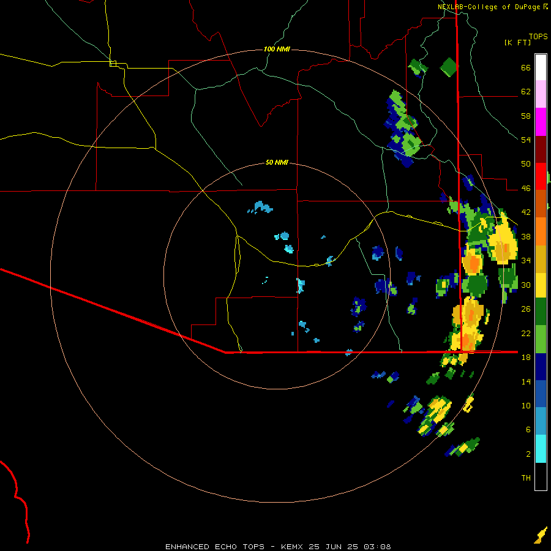This screenshot has height=551, width=551.
Task: Click the '6' legend value
Action: [x=528, y=430]
